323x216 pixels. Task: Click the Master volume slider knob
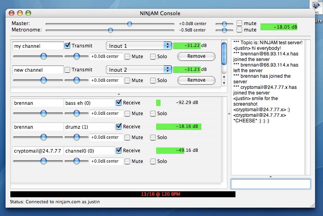(x=129, y=24)
